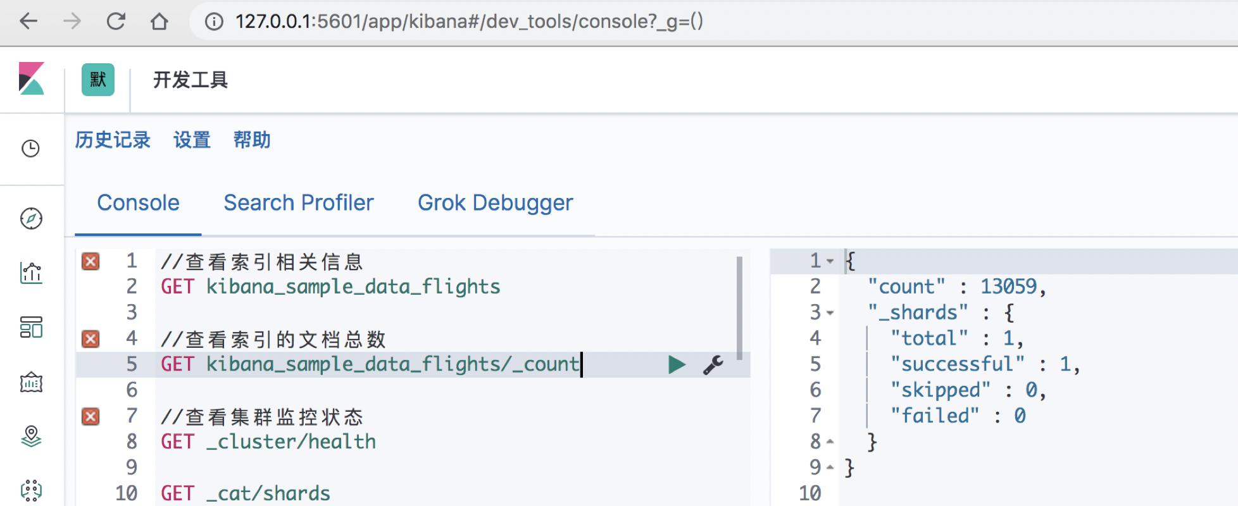The height and width of the screenshot is (506, 1238).
Task: Run the request with the play button
Action: tap(677, 365)
